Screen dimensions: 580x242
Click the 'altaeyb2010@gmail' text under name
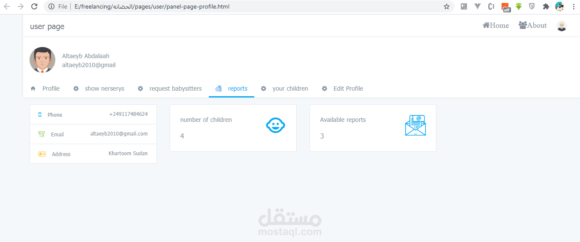(x=89, y=65)
